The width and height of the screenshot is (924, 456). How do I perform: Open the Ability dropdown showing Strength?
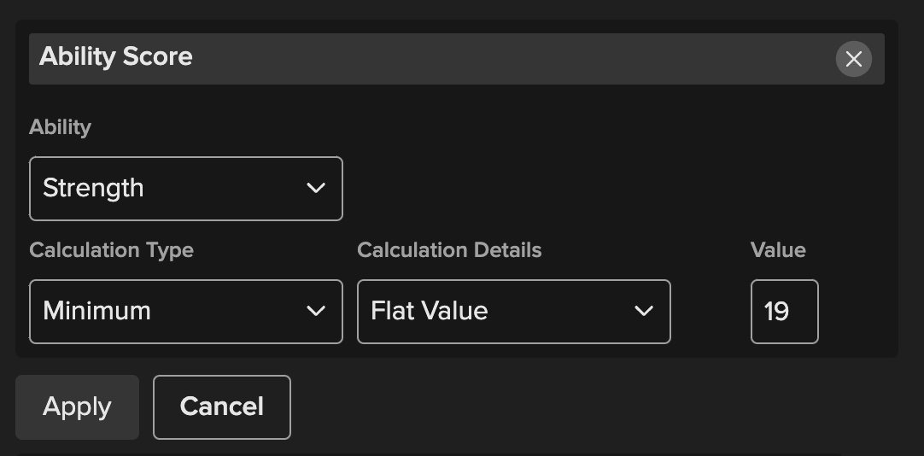click(x=185, y=188)
